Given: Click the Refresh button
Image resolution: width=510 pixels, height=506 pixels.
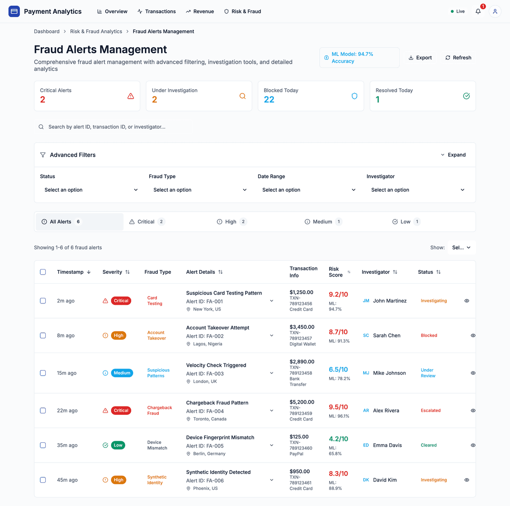Looking at the screenshot, I should click(458, 57).
